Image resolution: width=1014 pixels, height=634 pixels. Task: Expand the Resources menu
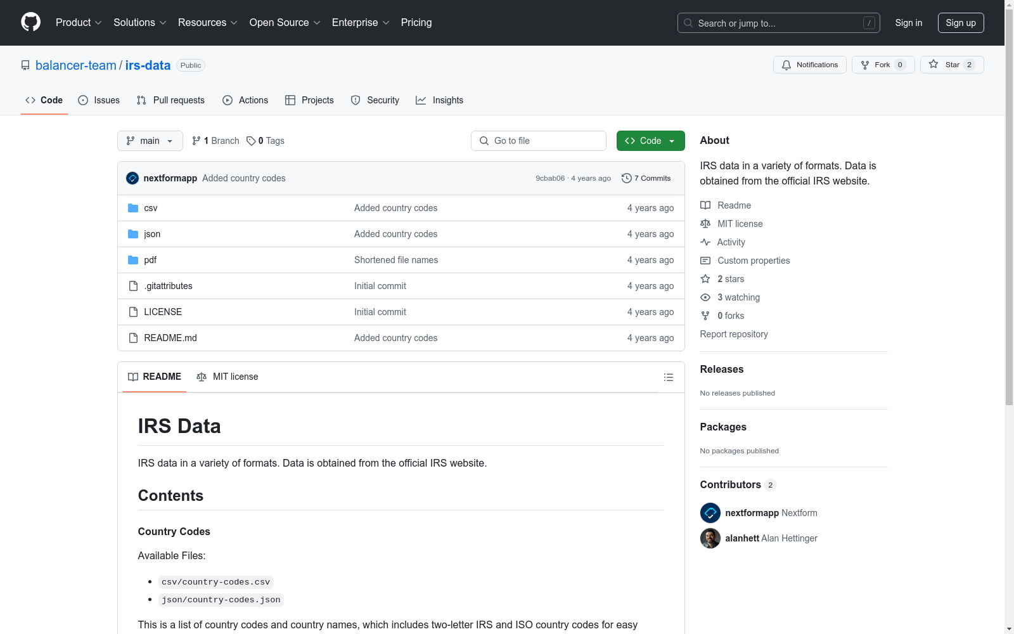tap(208, 23)
